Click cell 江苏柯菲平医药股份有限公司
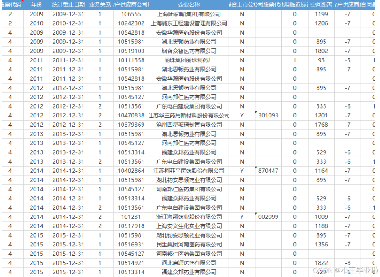 pyautogui.click(x=189, y=171)
